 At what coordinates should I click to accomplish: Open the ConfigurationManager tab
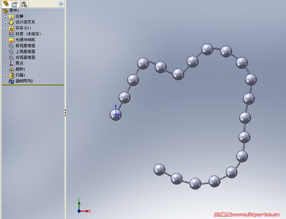click(24, 4)
